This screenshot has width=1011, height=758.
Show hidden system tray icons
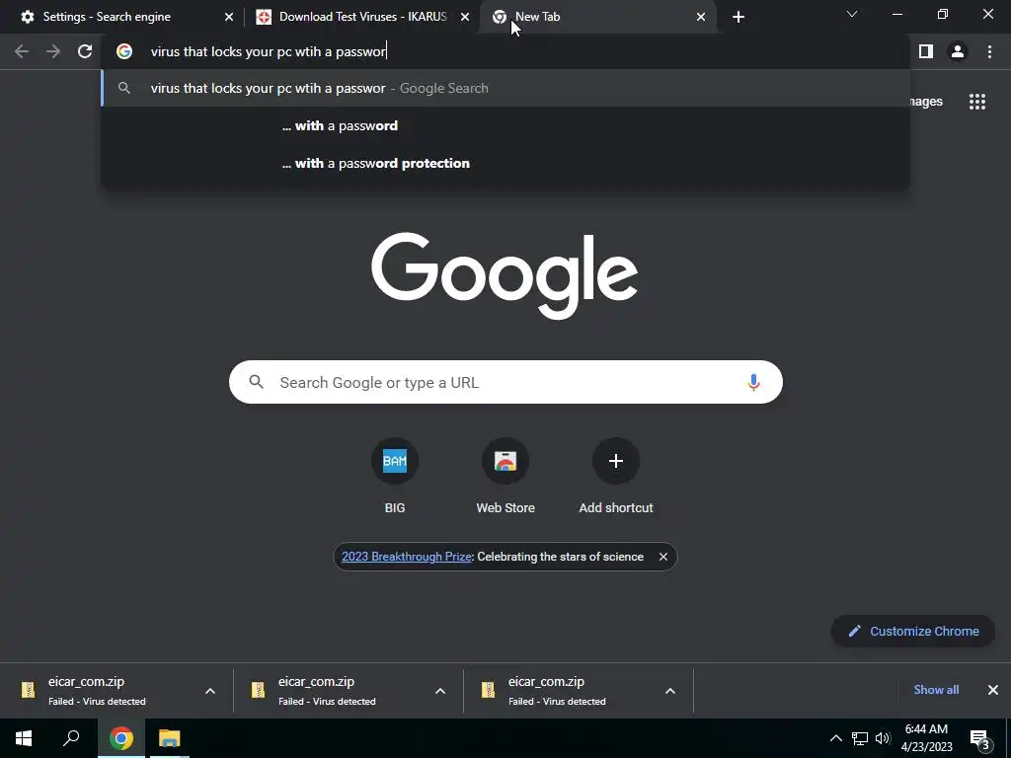(835, 738)
